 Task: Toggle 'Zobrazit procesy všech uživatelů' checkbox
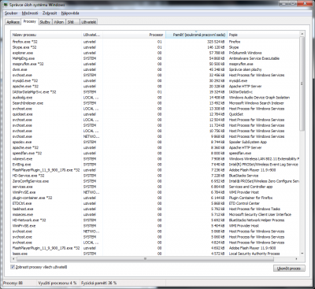[x=13, y=267]
